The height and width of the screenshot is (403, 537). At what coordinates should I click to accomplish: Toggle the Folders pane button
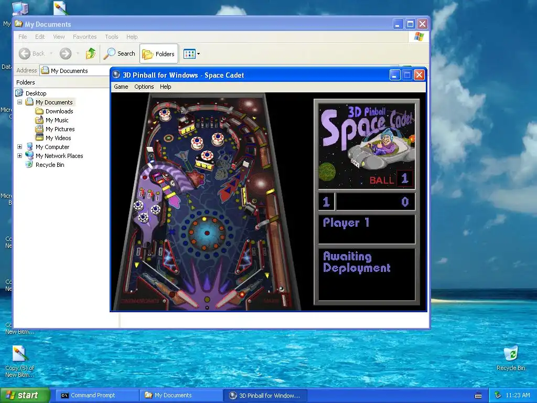pos(158,54)
